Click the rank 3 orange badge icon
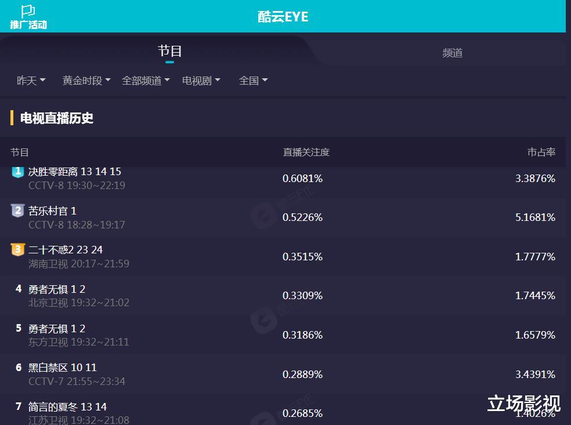 point(18,250)
